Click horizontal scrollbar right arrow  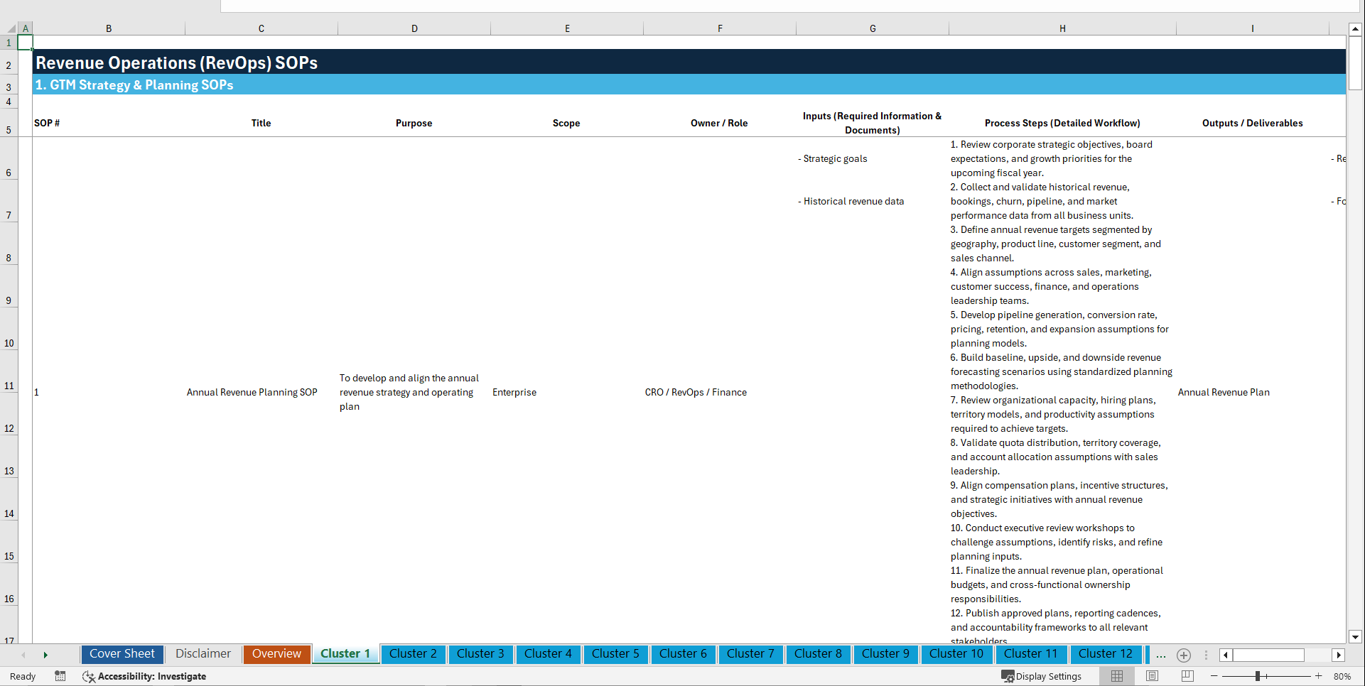1339,655
